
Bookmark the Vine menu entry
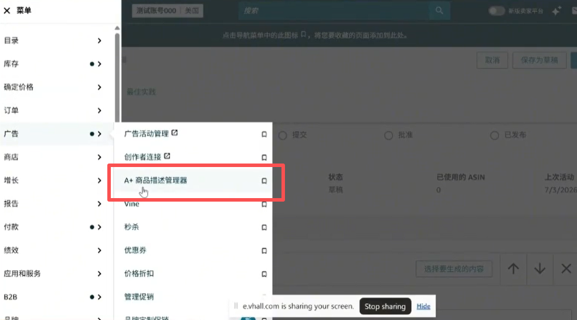pyautogui.click(x=264, y=204)
